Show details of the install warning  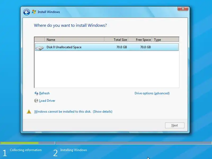[x=103, y=112]
